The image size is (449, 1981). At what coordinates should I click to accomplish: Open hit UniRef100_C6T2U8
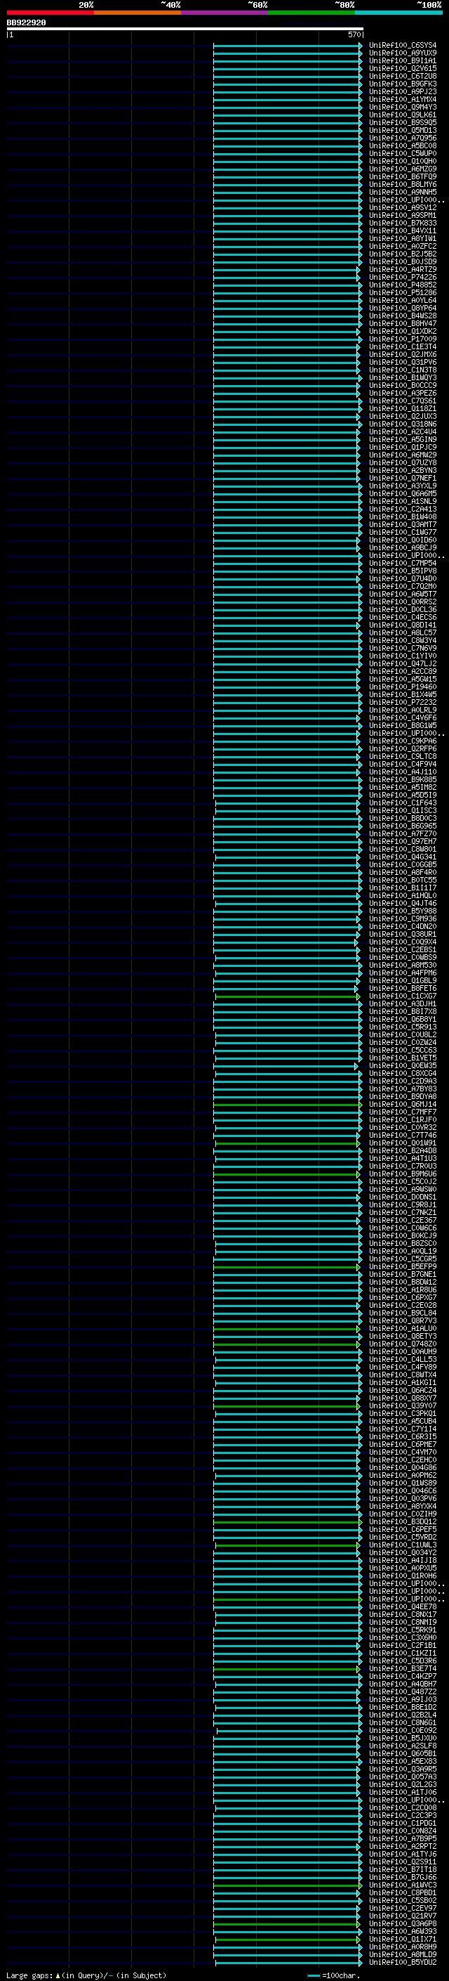pos(402,76)
